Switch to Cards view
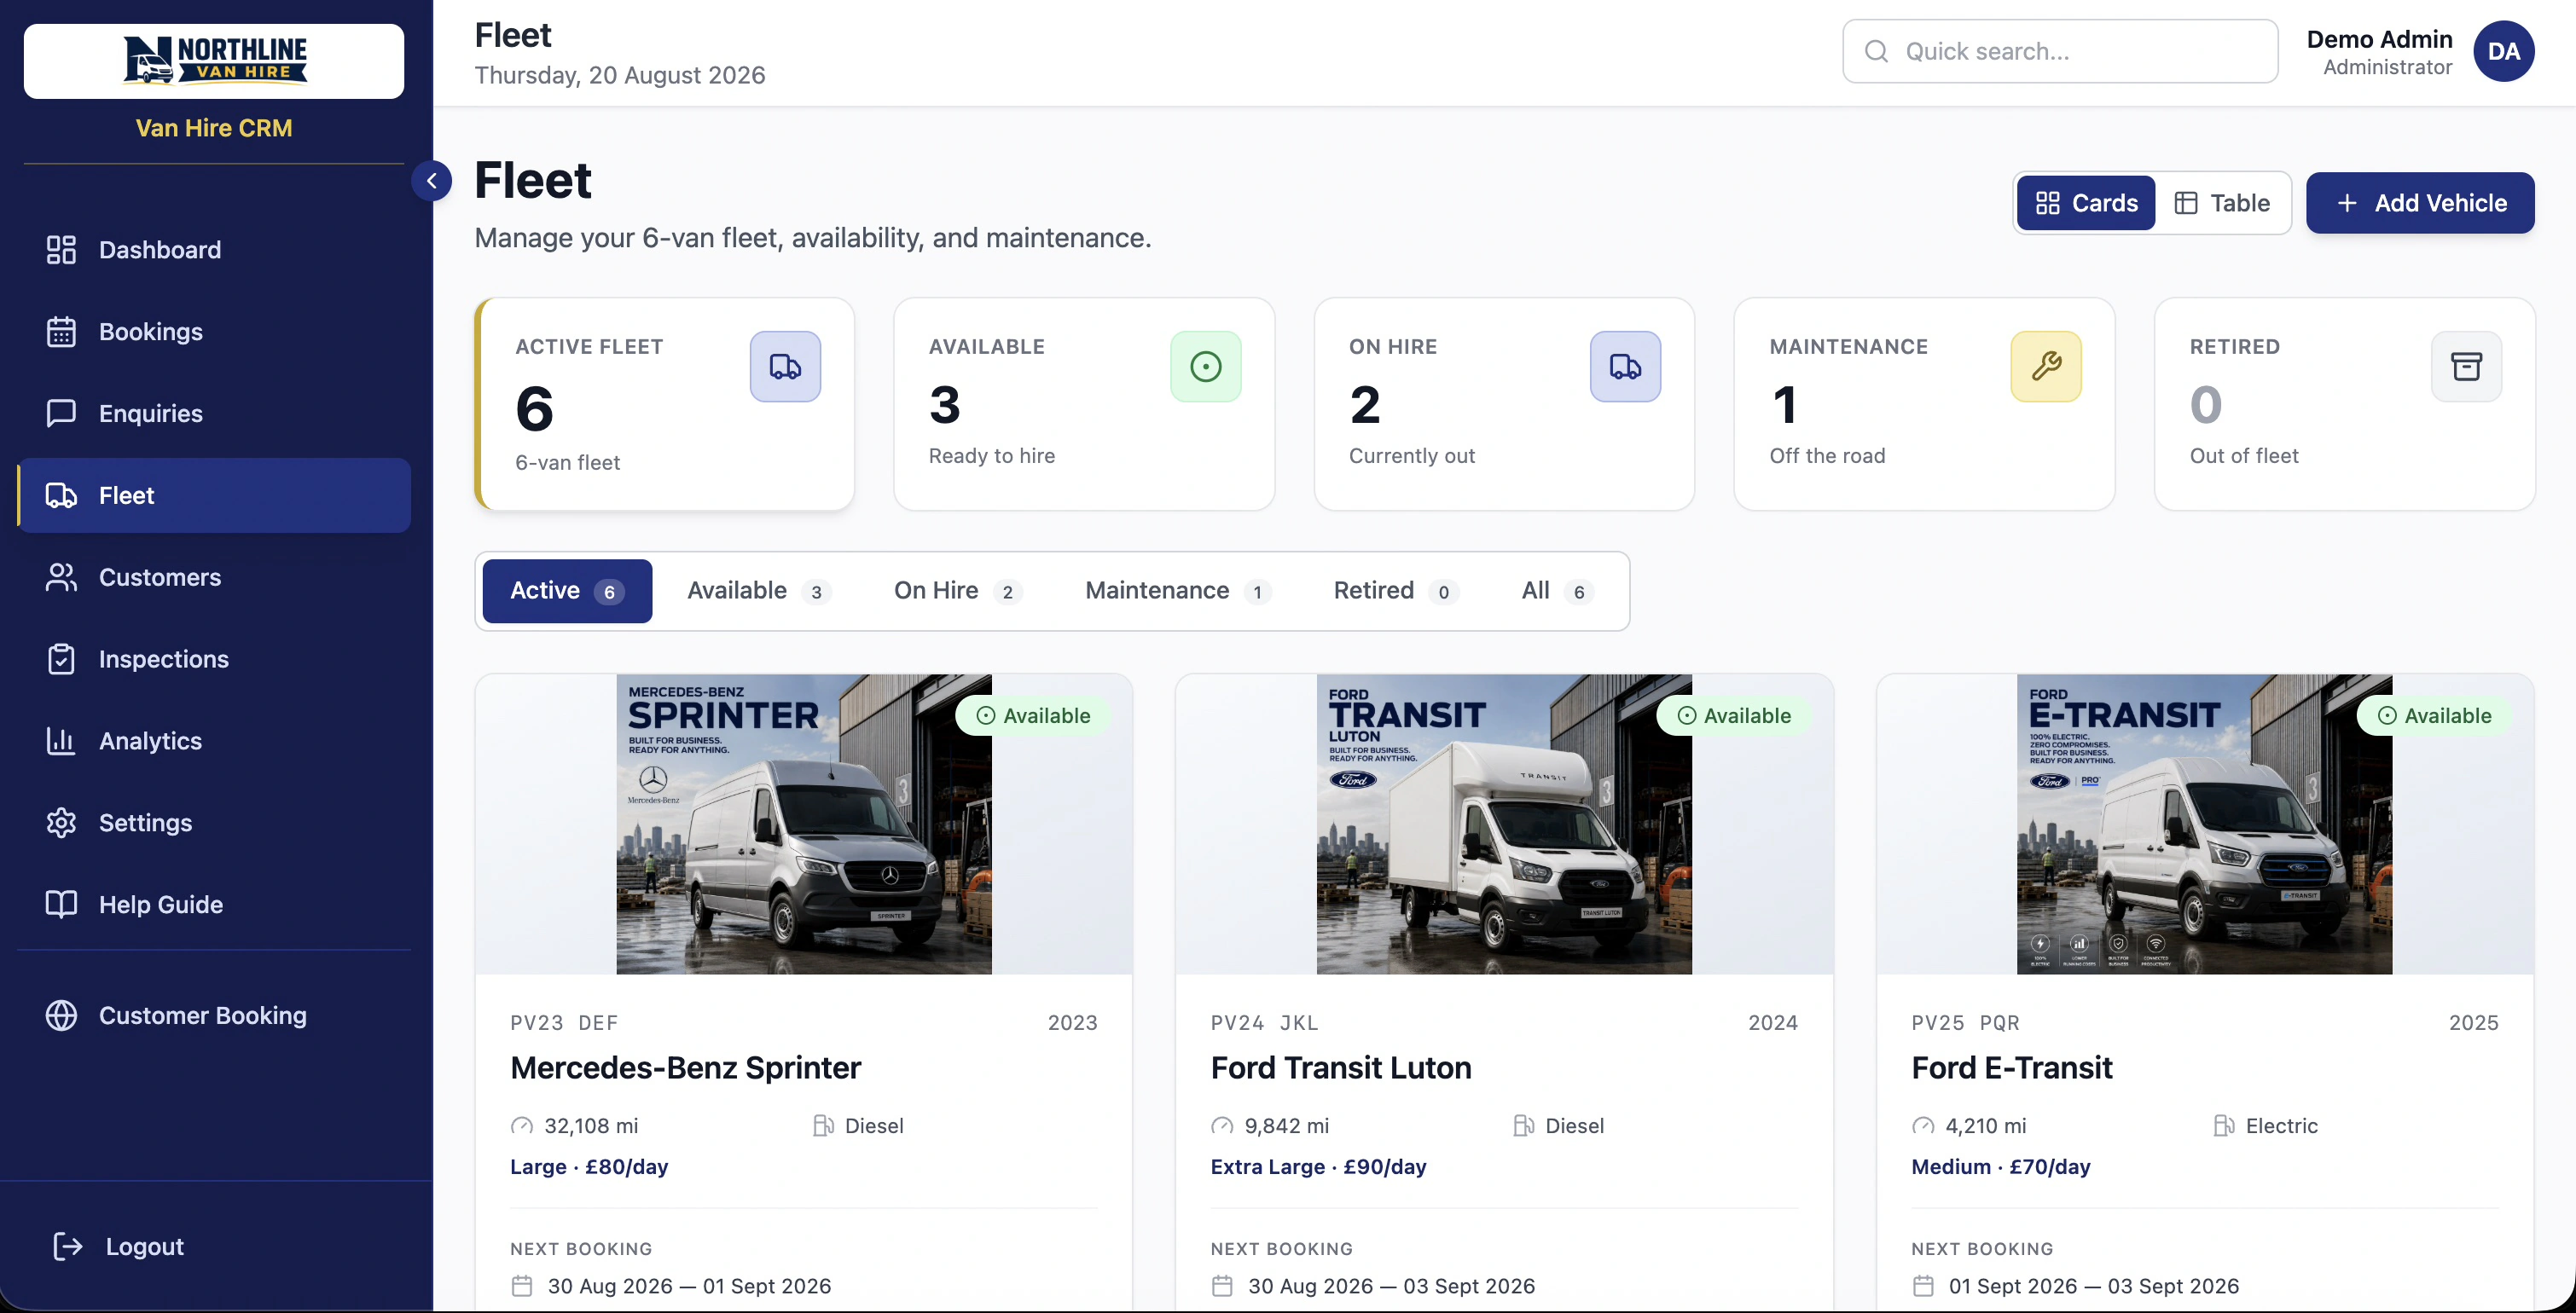Viewport: 2576px width, 1313px height. 2086,204
